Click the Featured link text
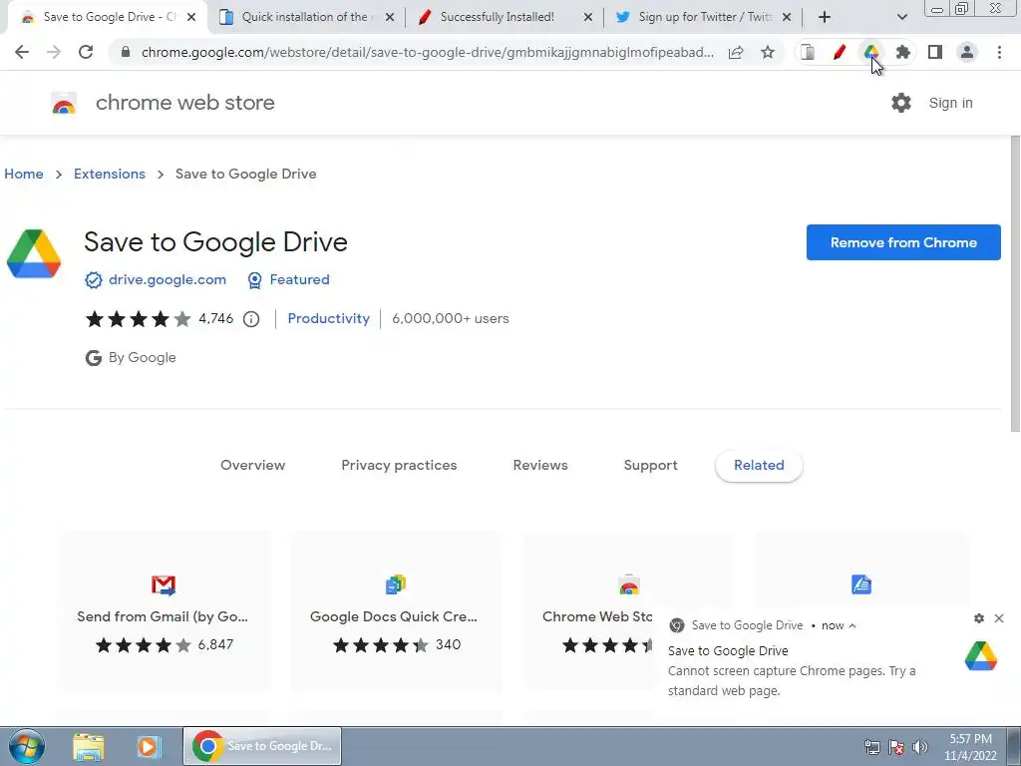Screen dimensions: 1021x766 click(x=299, y=279)
